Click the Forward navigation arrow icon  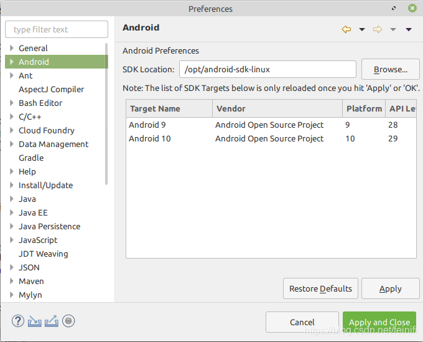(378, 29)
